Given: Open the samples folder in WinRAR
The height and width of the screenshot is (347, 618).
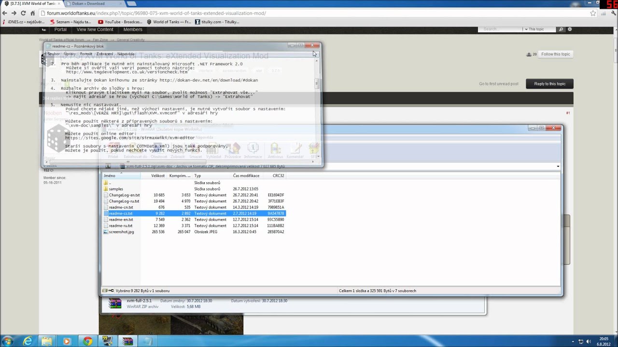Looking at the screenshot, I should pos(116,189).
